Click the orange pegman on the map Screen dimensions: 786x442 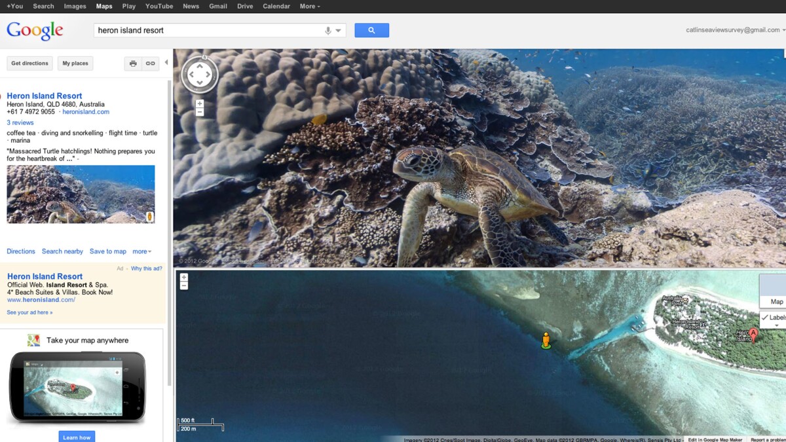[546, 340]
